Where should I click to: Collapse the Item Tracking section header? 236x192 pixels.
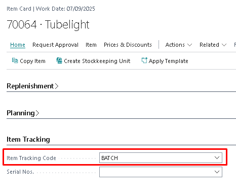click(28, 139)
